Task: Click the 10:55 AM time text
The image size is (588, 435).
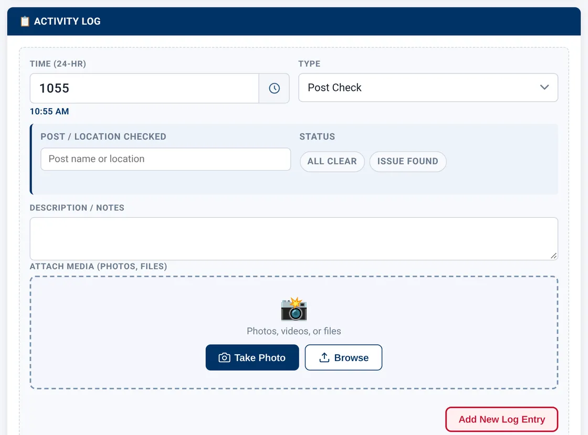Action: [x=49, y=112]
